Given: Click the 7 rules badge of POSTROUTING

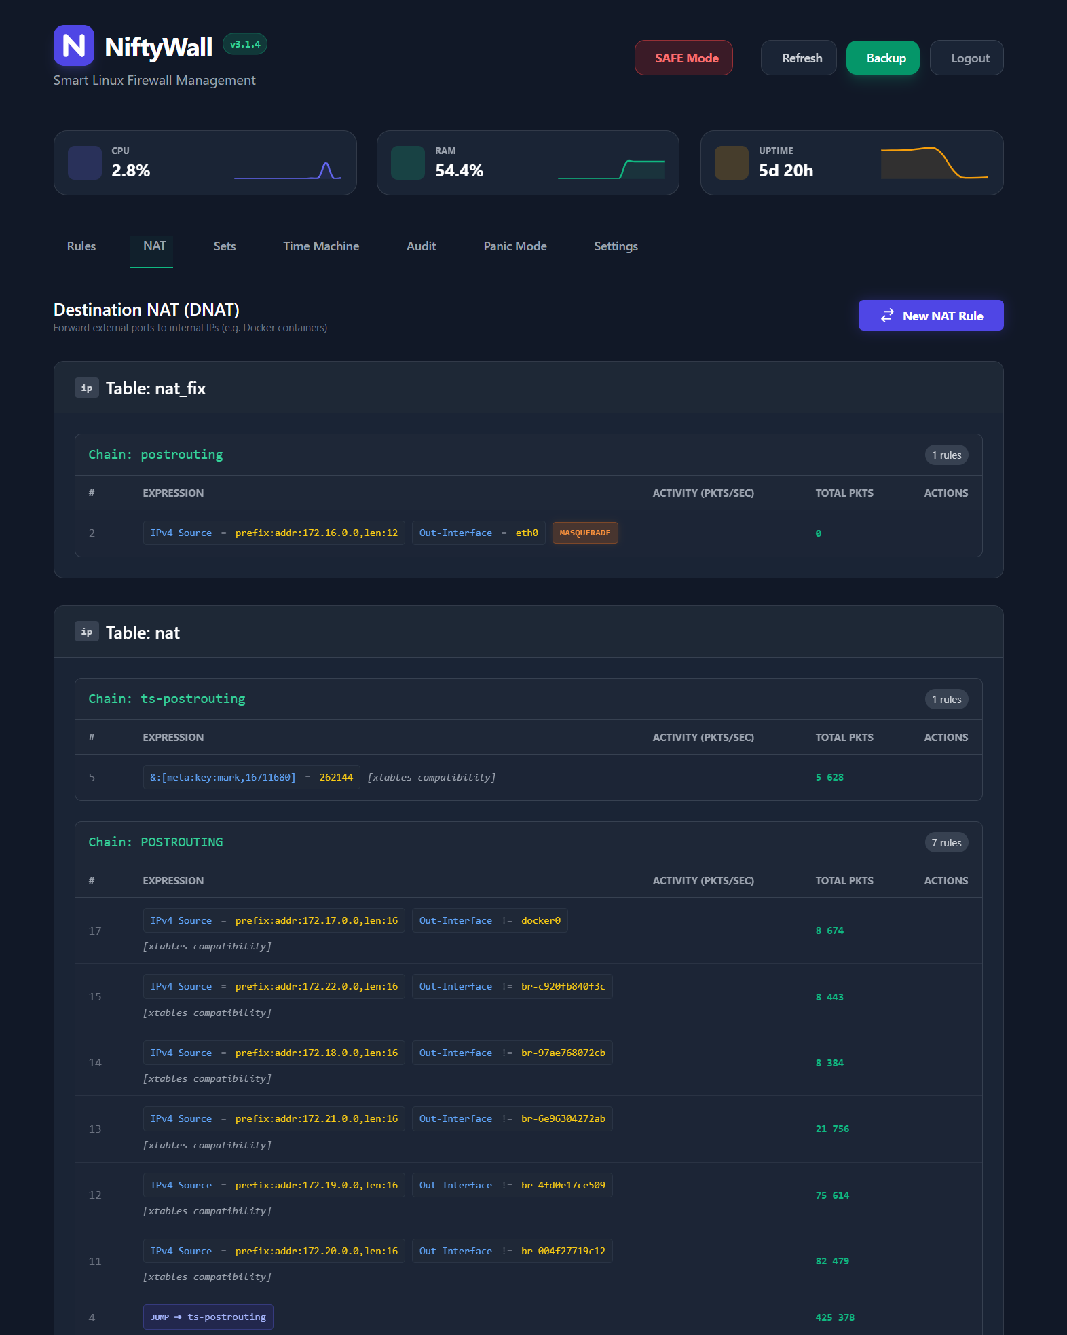Looking at the screenshot, I should [947, 842].
